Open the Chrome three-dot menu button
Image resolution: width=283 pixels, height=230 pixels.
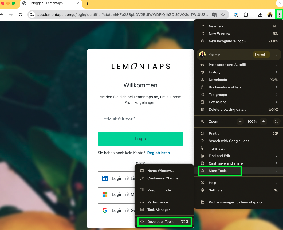point(279,15)
